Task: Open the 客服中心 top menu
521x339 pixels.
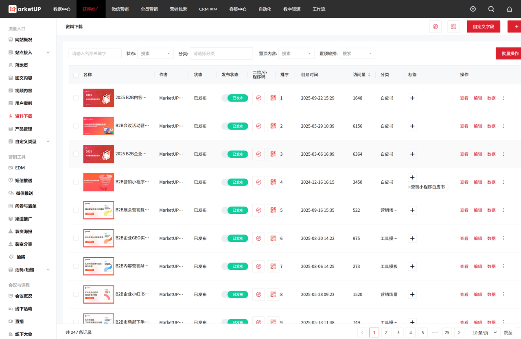Action: 237,9
